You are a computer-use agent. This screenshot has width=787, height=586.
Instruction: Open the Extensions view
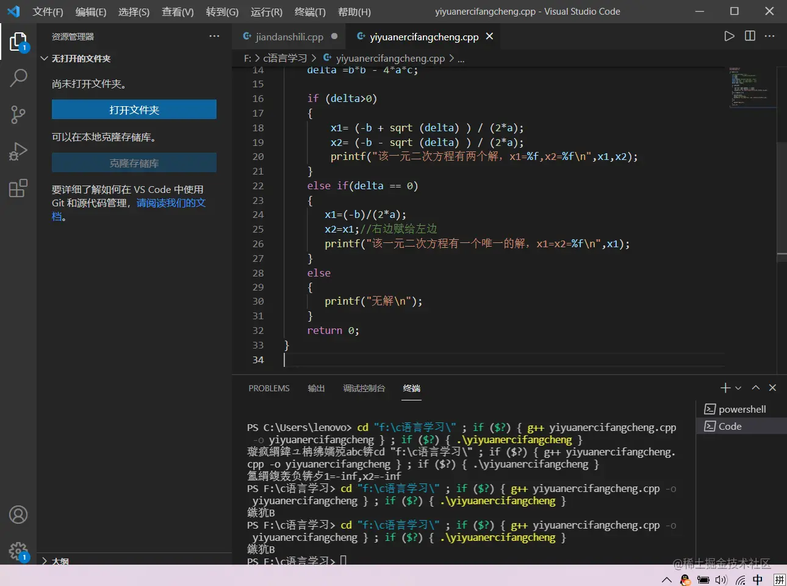click(x=18, y=188)
